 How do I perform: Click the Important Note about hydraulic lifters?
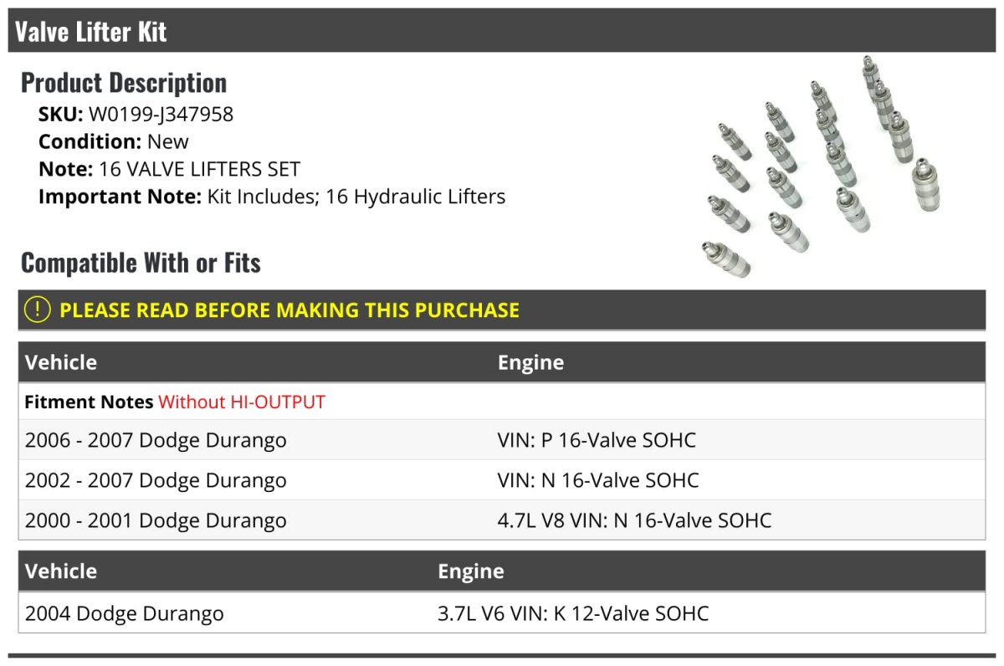(x=272, y=197)
